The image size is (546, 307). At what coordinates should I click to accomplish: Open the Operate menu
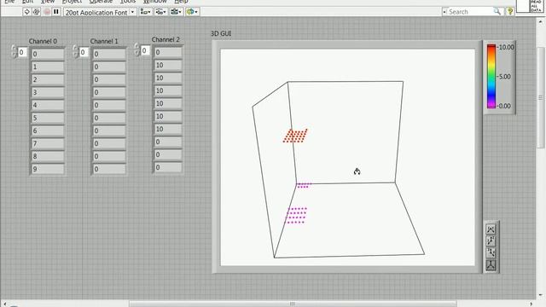[x=101, y=2]
